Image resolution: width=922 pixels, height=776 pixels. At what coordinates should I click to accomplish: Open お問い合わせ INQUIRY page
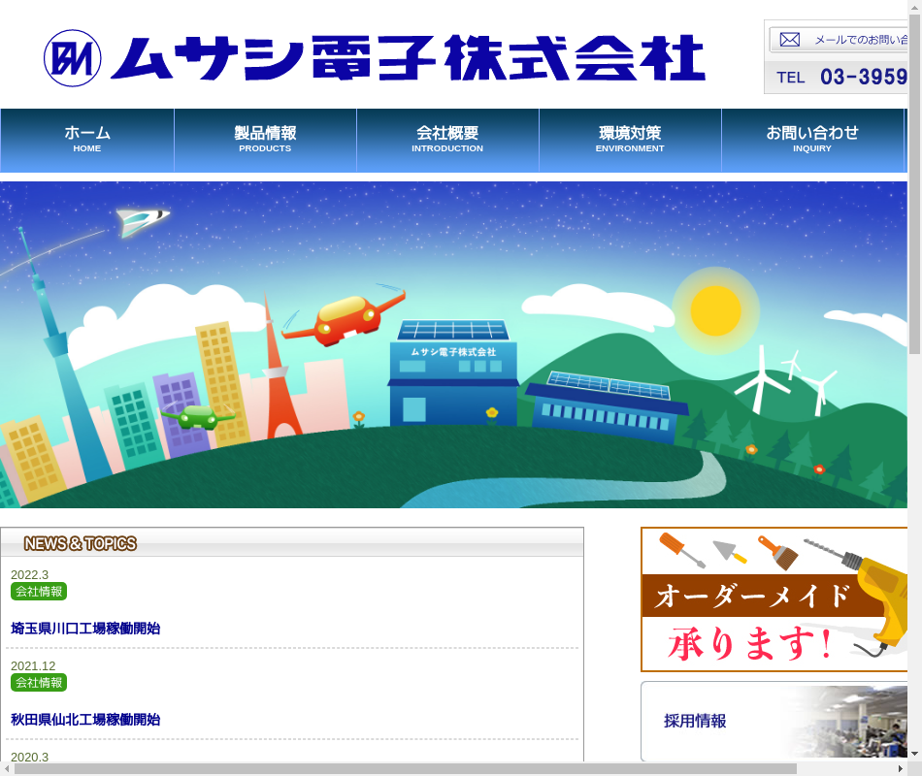coord(812,140)
